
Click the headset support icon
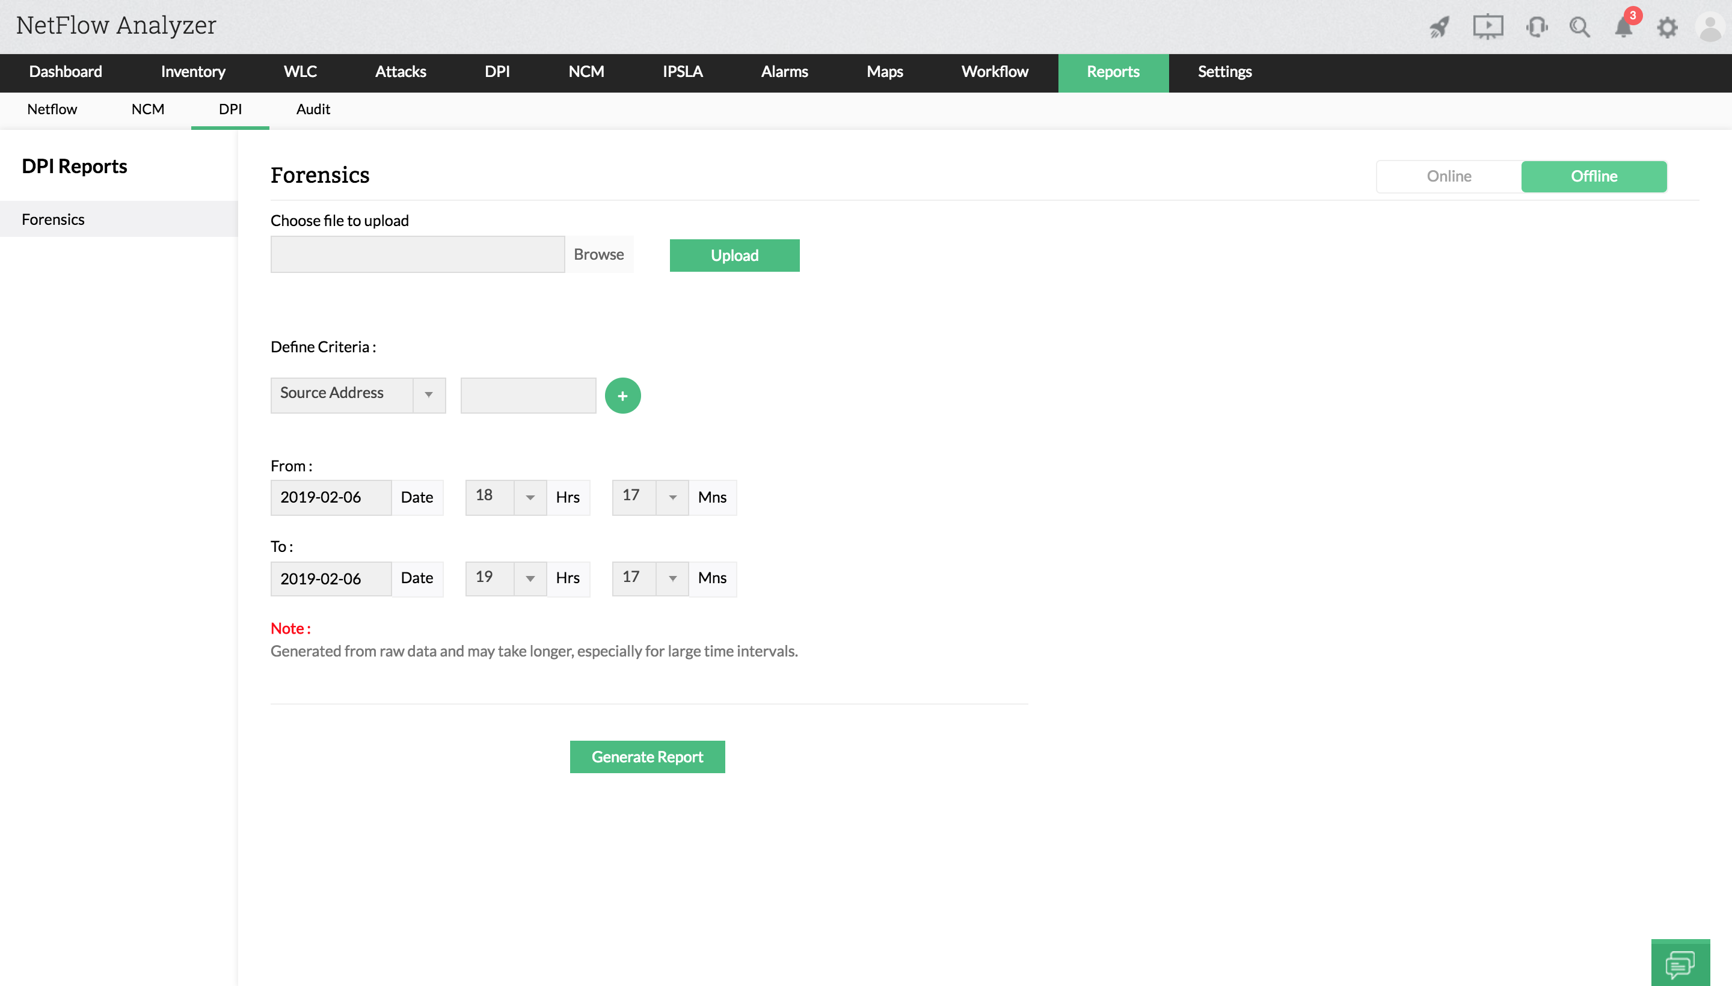click(1536, 27)
